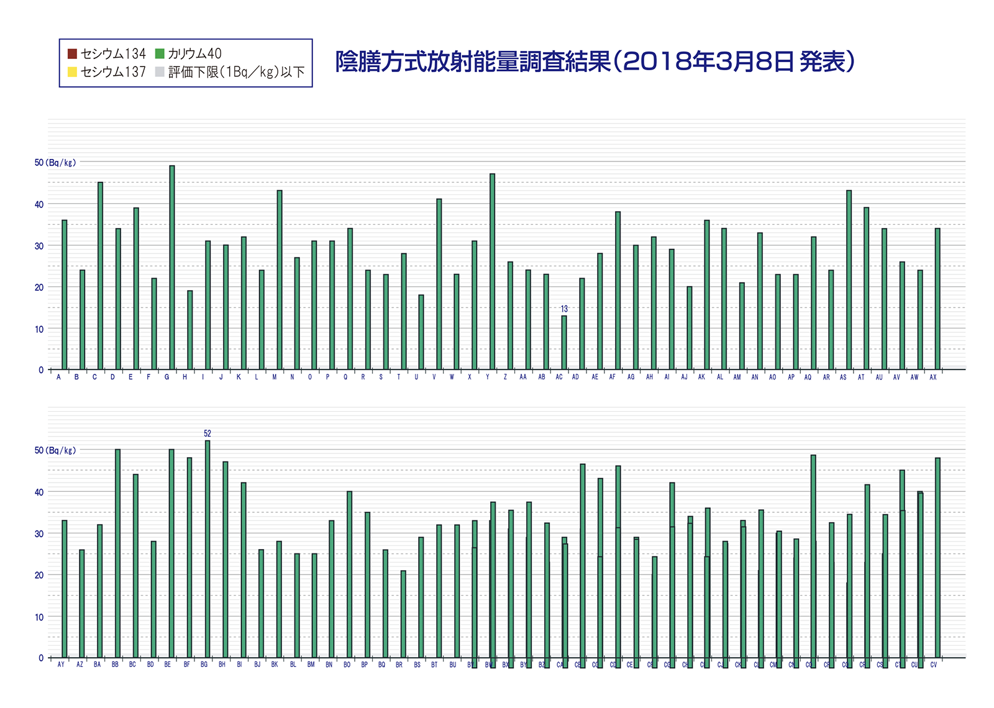Select the green bar for sample BE

click(171, 553)
